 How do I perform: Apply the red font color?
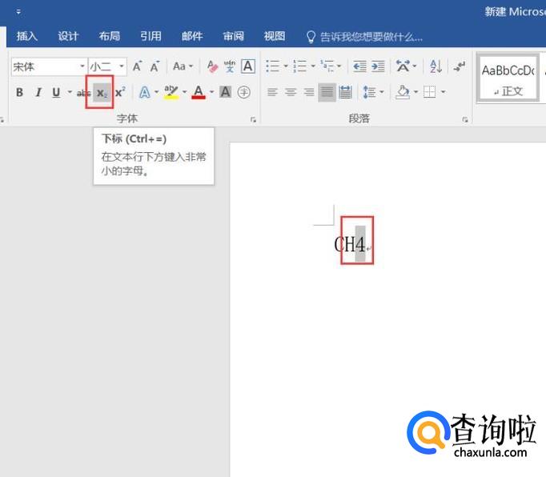[199, 93]
